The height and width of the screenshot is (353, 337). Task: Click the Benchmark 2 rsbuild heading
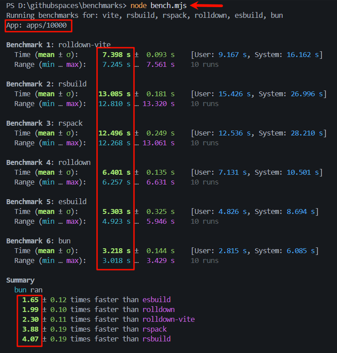[46, 84]
